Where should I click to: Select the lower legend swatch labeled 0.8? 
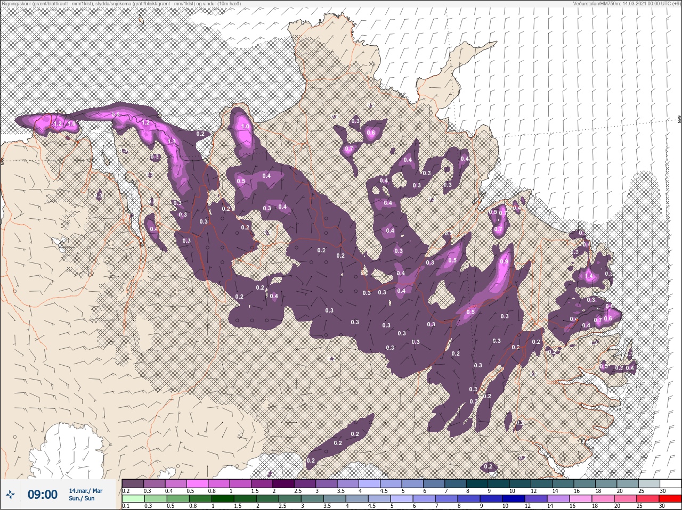pyautogui.click(x=200, y=498)
